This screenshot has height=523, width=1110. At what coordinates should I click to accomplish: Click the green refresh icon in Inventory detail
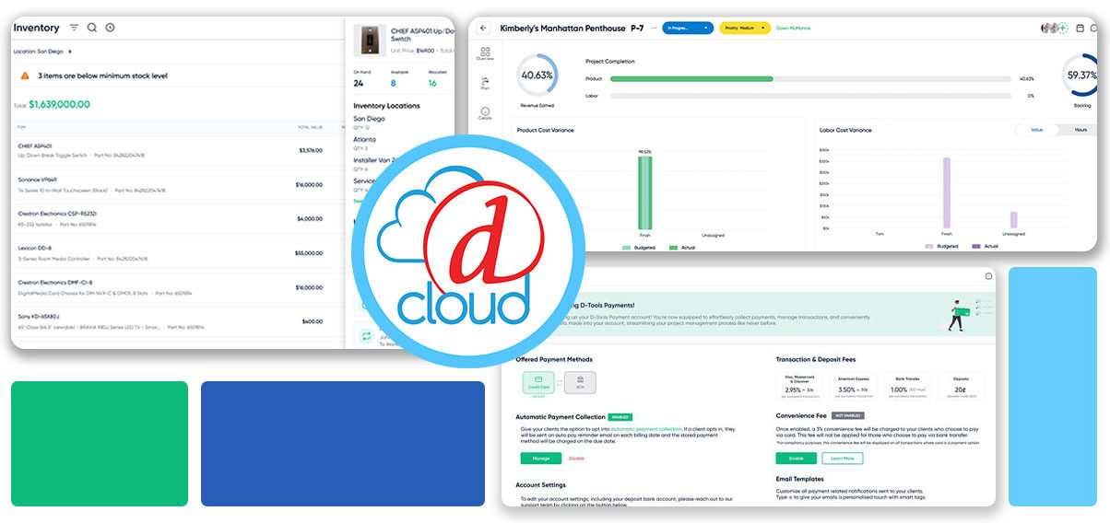point(366,336)
